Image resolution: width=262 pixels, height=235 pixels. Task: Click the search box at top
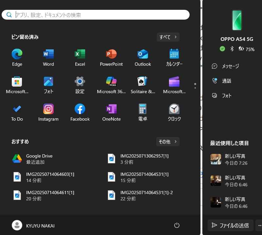98,15
